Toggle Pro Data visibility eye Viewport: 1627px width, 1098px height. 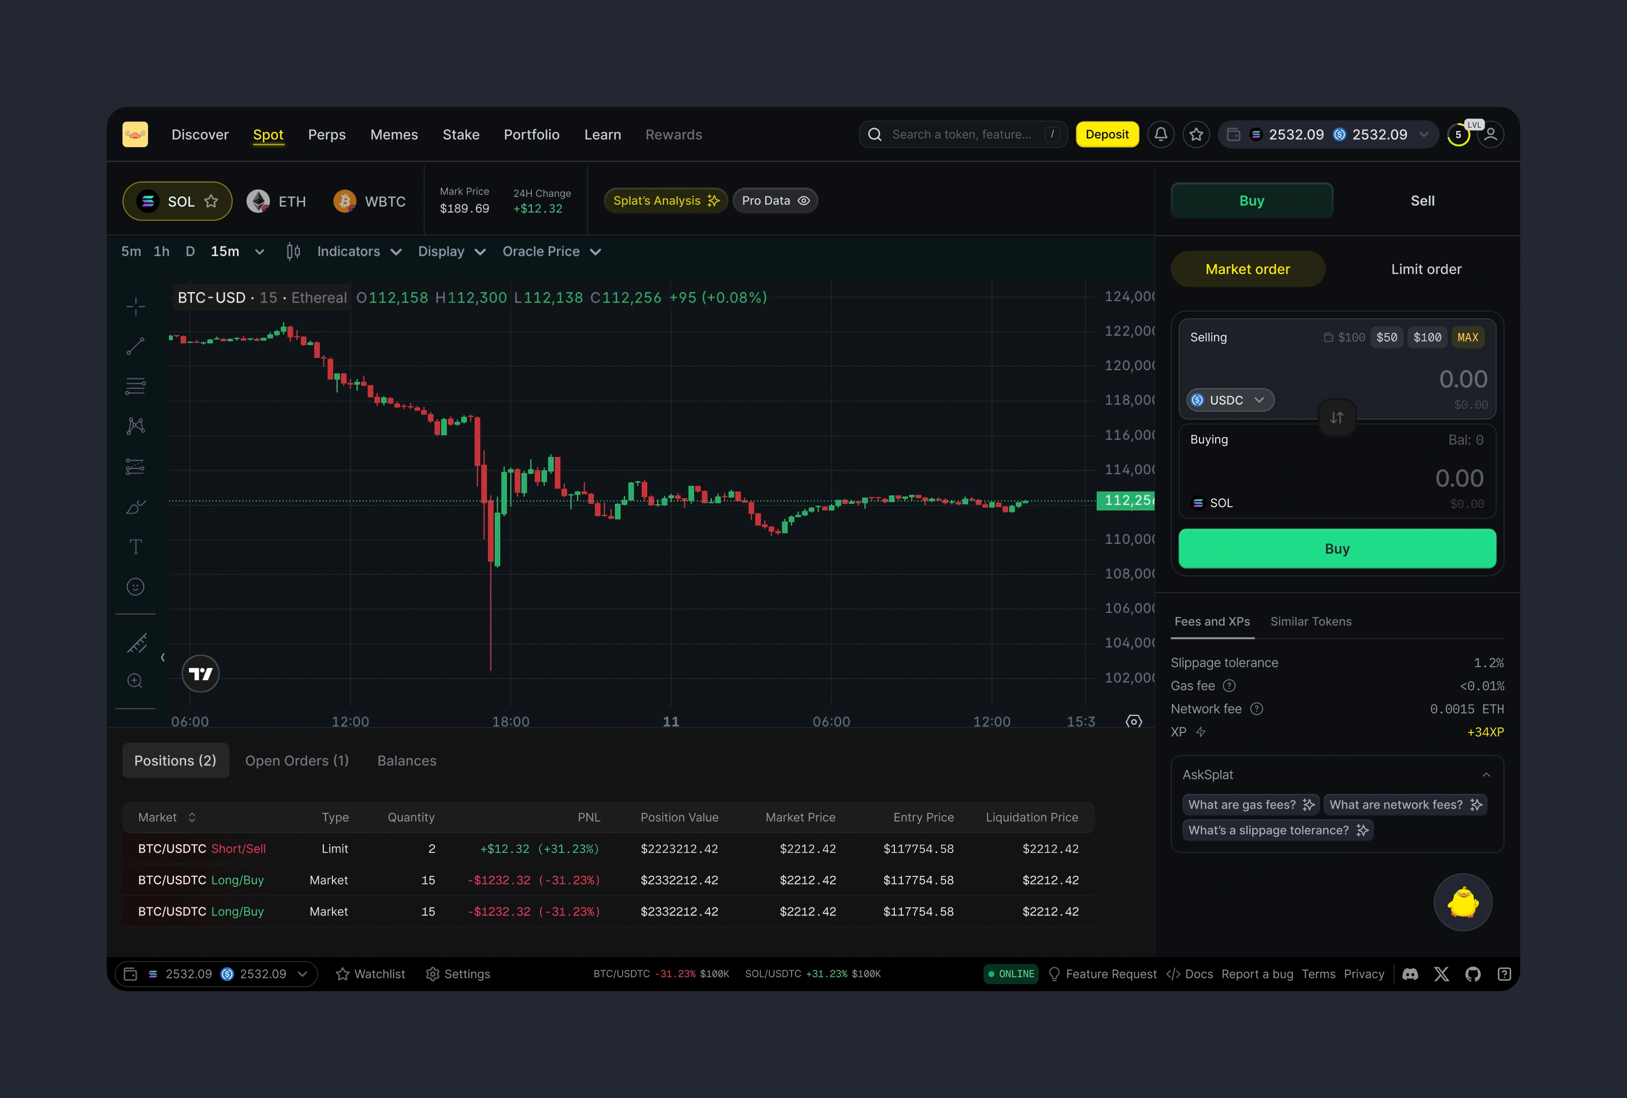point(804,201)
